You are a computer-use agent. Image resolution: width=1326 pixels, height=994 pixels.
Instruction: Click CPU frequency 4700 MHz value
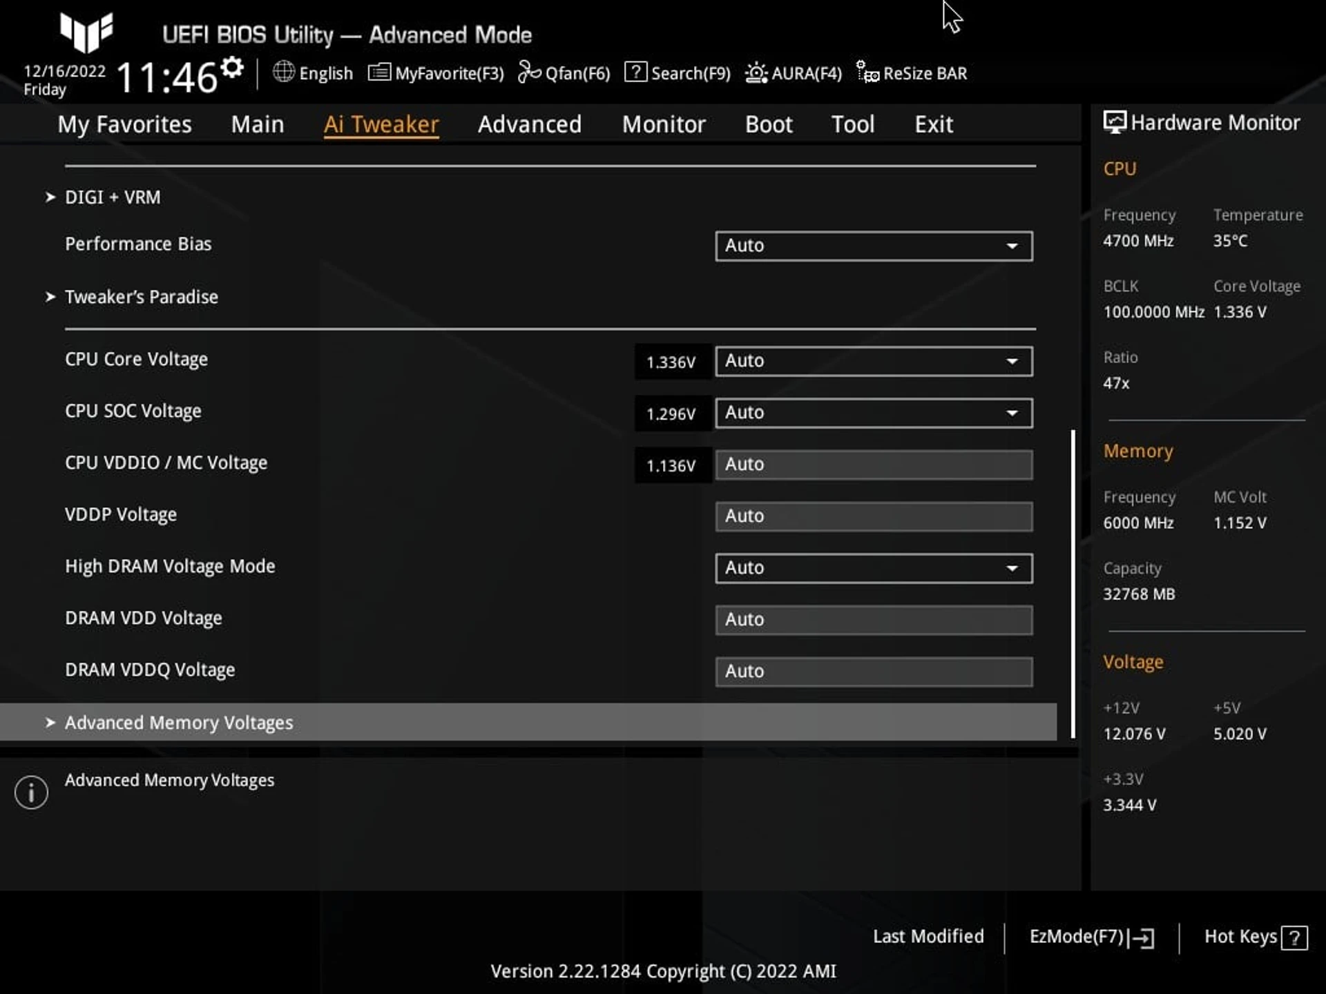[1138, 241]
